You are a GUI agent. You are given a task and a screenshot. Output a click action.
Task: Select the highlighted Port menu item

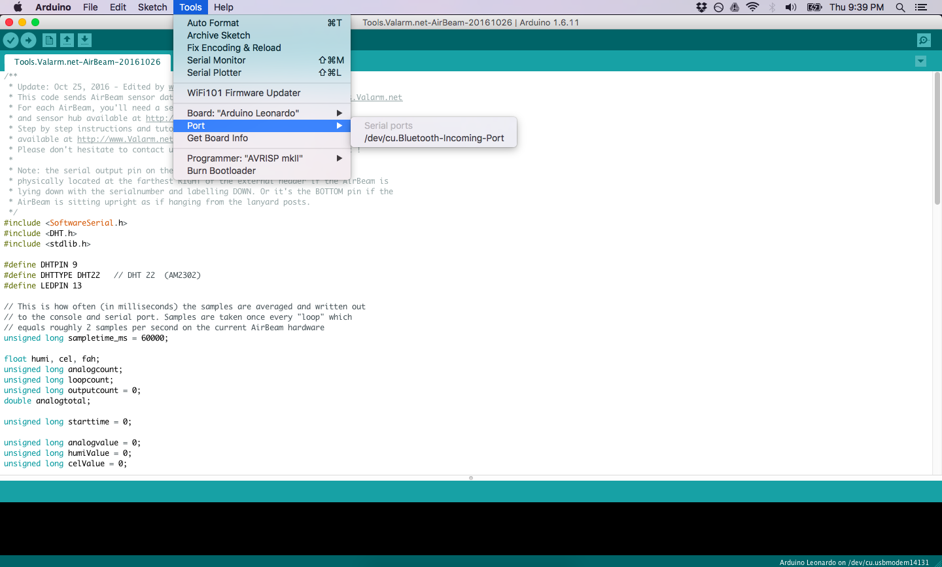click(x=262, y=126)
